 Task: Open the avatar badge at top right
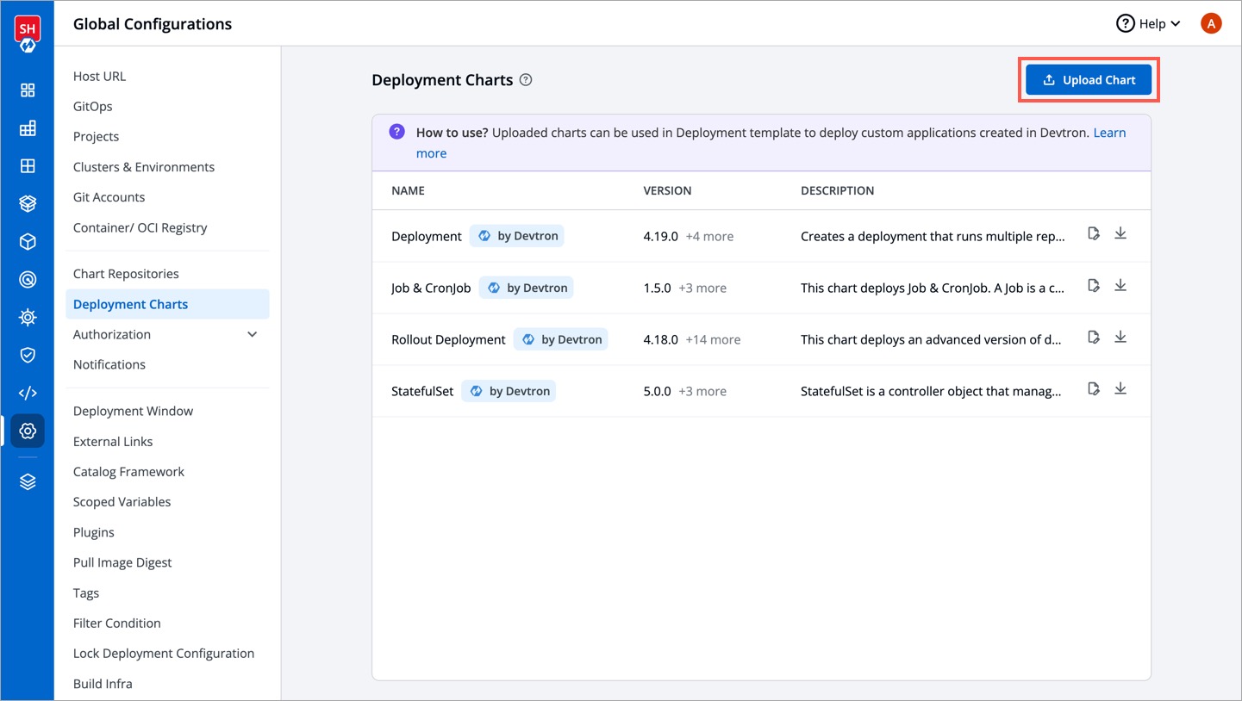click(1211, 23)
